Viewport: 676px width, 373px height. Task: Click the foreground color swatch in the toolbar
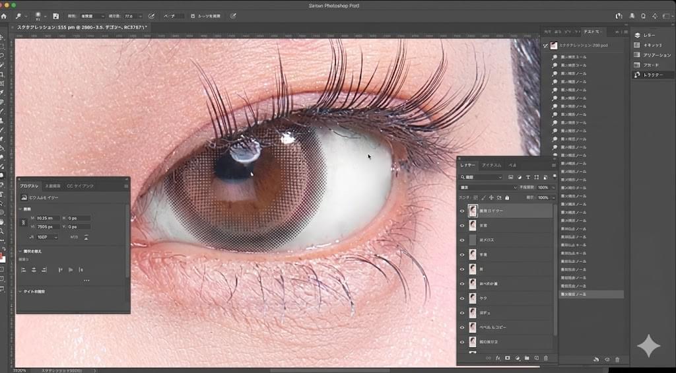point(3,255)
